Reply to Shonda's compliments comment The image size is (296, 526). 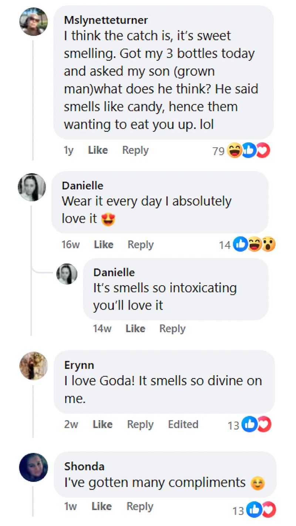[x=139, y=506]
